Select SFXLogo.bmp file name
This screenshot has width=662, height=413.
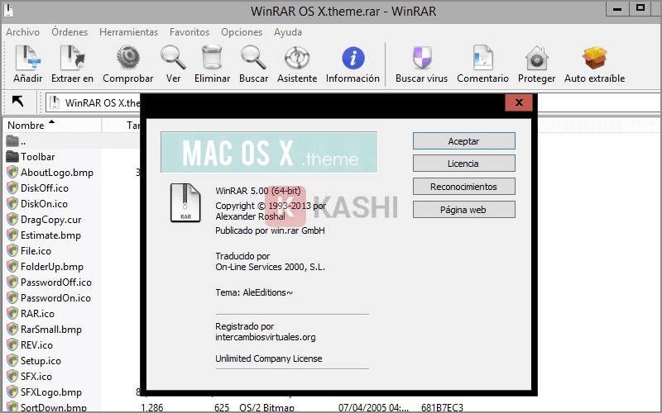click(51, 392)
